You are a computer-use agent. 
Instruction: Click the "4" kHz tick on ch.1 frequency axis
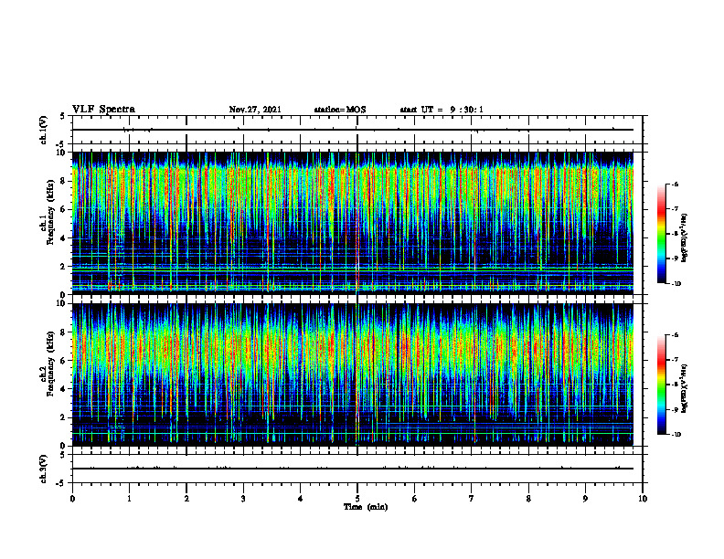click(x=64, y=238)
